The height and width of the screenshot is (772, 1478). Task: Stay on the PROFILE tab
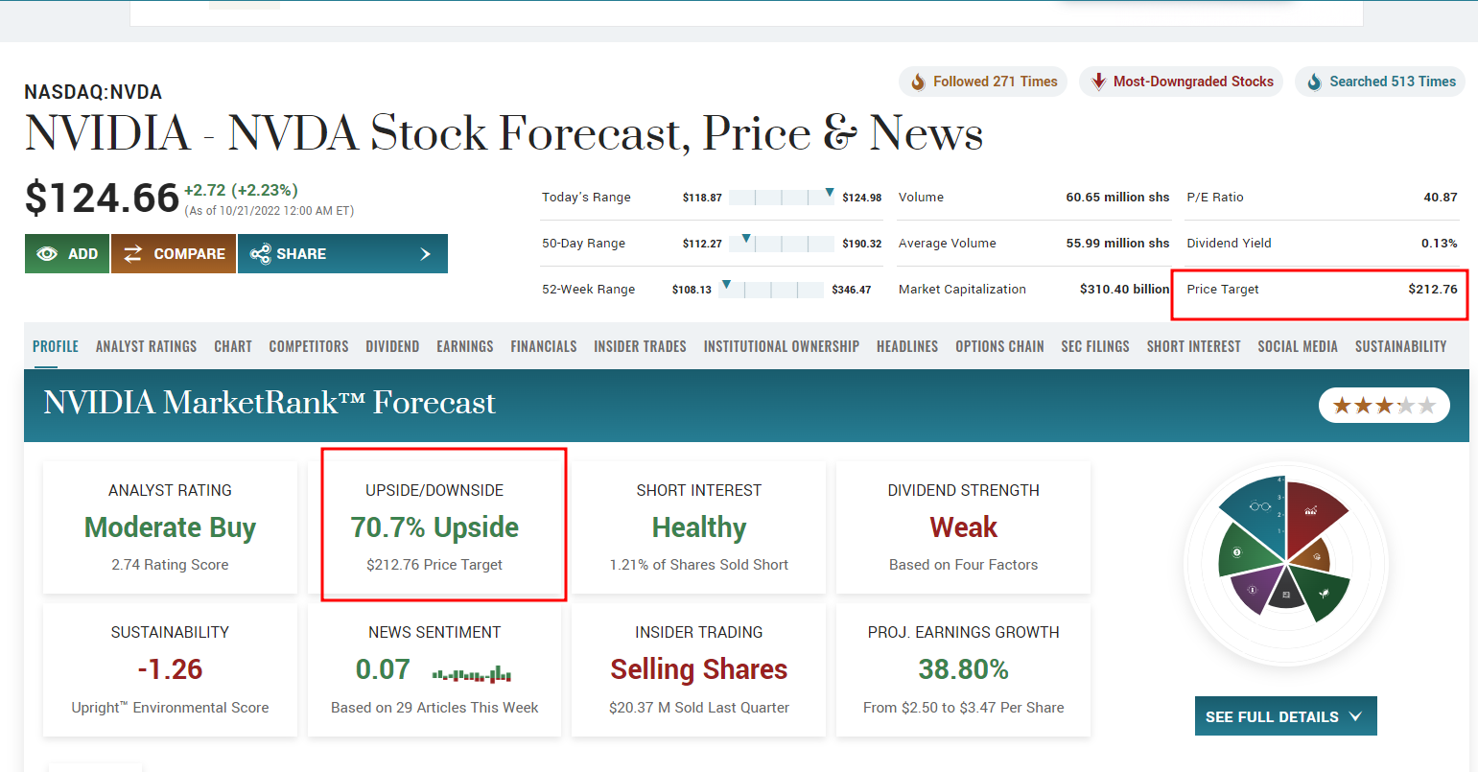(x=56, y=346)
